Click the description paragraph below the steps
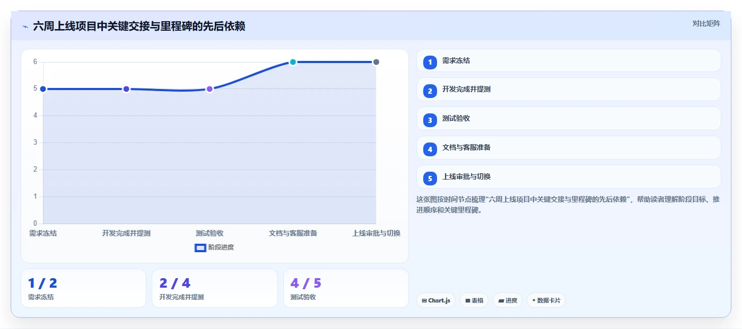Screen dimensions: 742x329 568,204
